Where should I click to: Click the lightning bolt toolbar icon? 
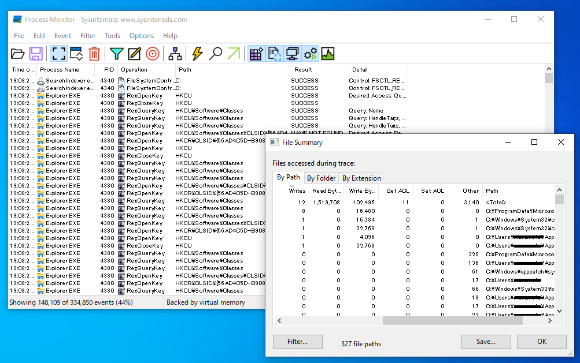pyautogui.click(x=198, y=54)
